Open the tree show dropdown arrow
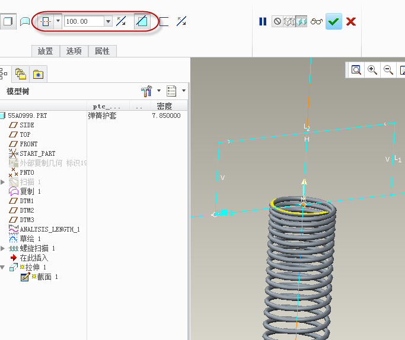405x340 pixels. point(184,91)
